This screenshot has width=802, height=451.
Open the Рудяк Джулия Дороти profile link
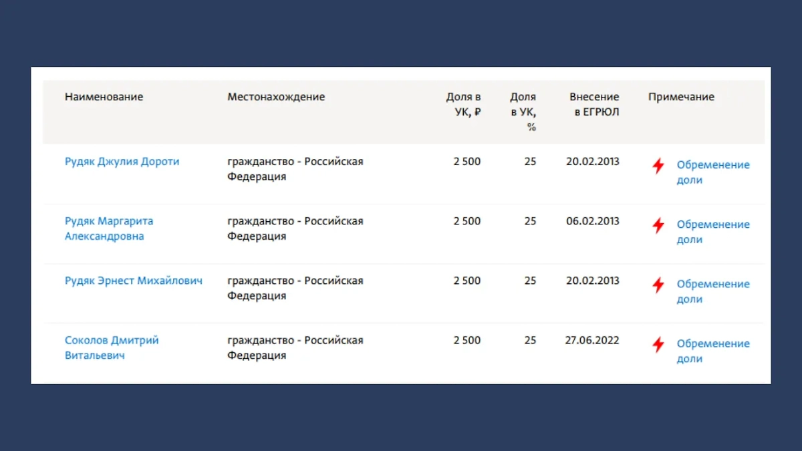coord(122,162)
